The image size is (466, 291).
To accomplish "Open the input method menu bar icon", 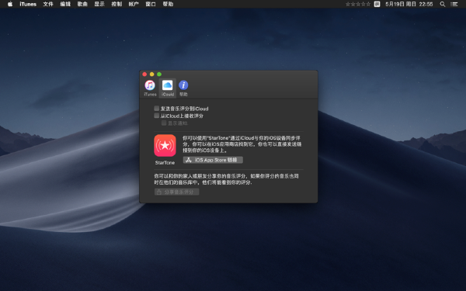I will click(x=377, y=4).
